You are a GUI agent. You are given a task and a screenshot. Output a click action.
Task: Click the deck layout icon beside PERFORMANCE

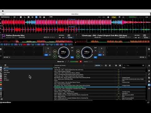point(14,17)
